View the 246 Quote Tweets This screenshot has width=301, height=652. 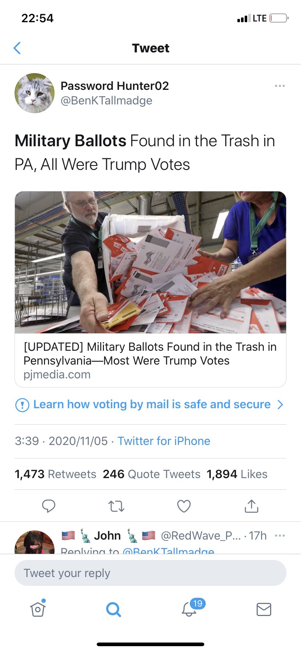pyautogui.click(x=152, y=474)
